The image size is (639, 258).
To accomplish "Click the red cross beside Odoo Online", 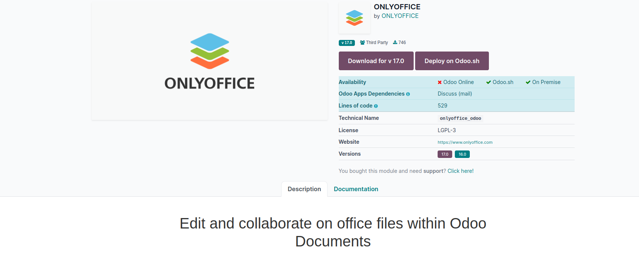I will tap(440, 82).
